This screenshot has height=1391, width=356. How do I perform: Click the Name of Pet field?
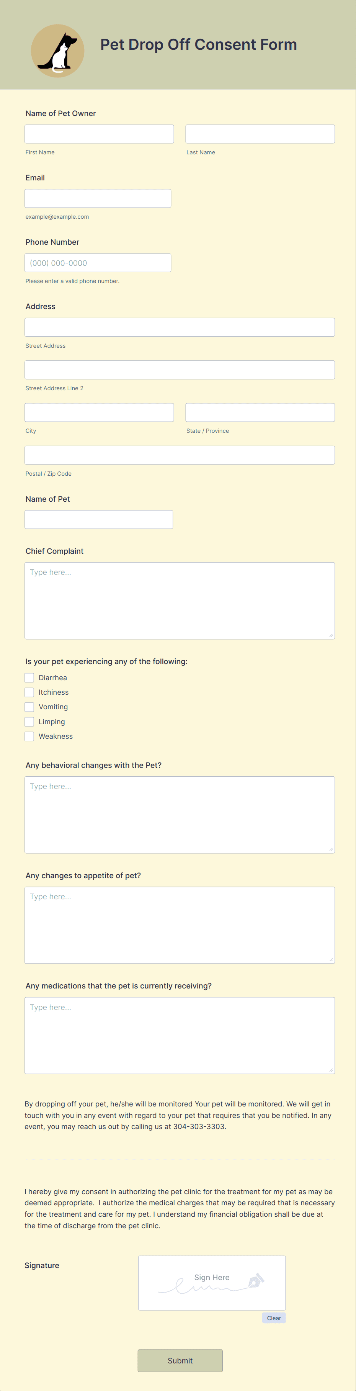pos(99,519)
